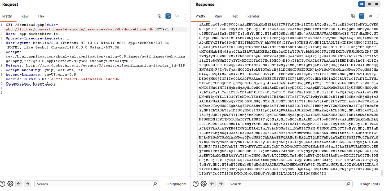Open Request search help icon
Image resolution: width=384 pixels, height=191 pixels.
click(x=3, y=184)
